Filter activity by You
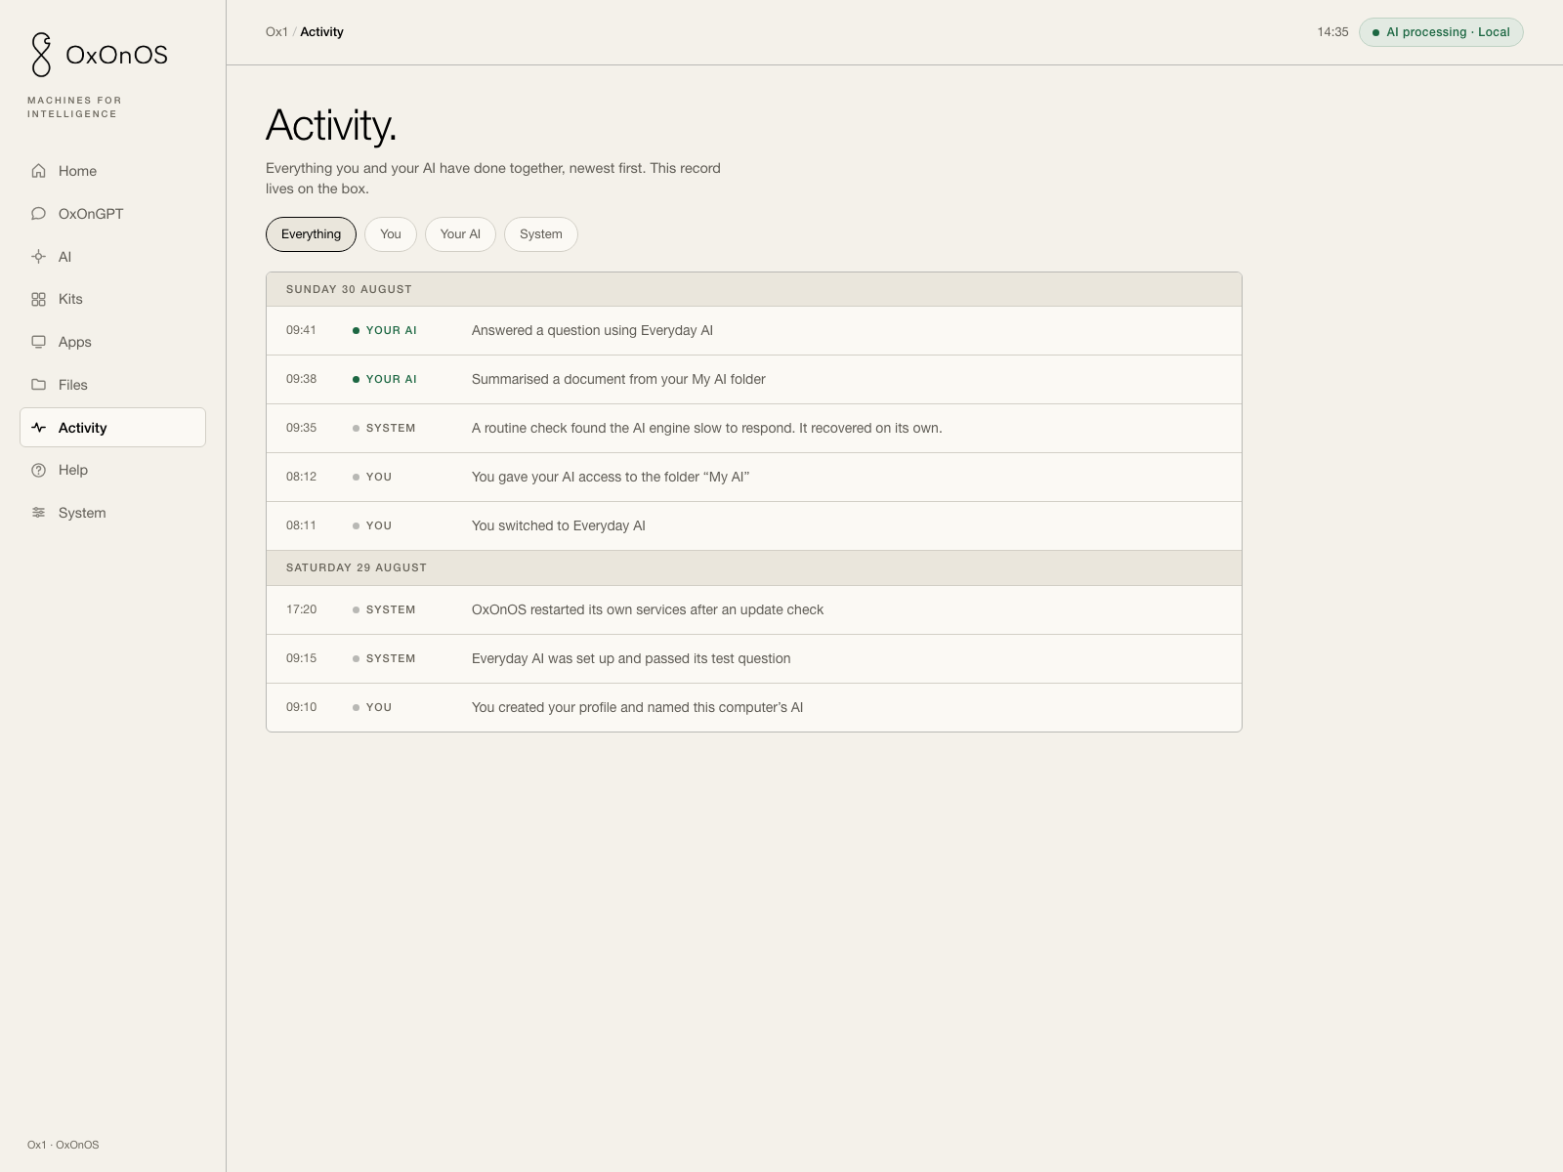The height and width of the screenshot is (1172, 1563). [391, 234]
